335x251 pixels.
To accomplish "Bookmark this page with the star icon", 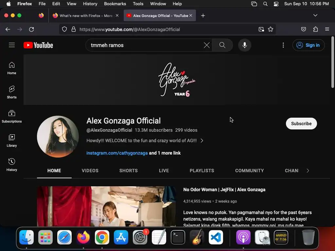I will coord(271,29).
